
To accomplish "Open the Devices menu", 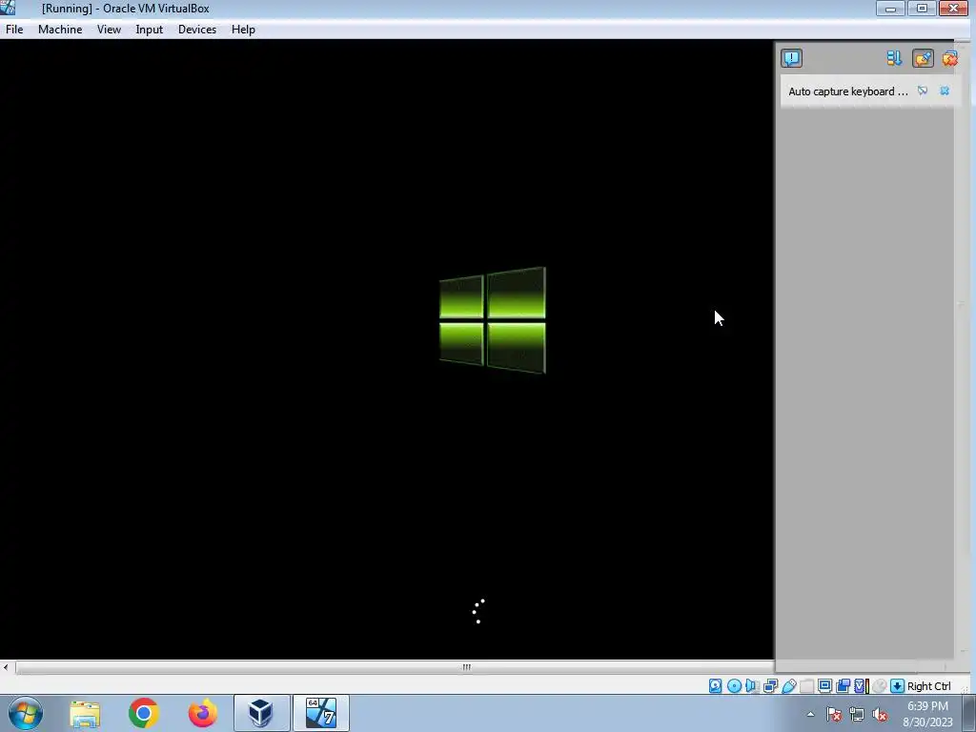I will click(x=197, y=30).
